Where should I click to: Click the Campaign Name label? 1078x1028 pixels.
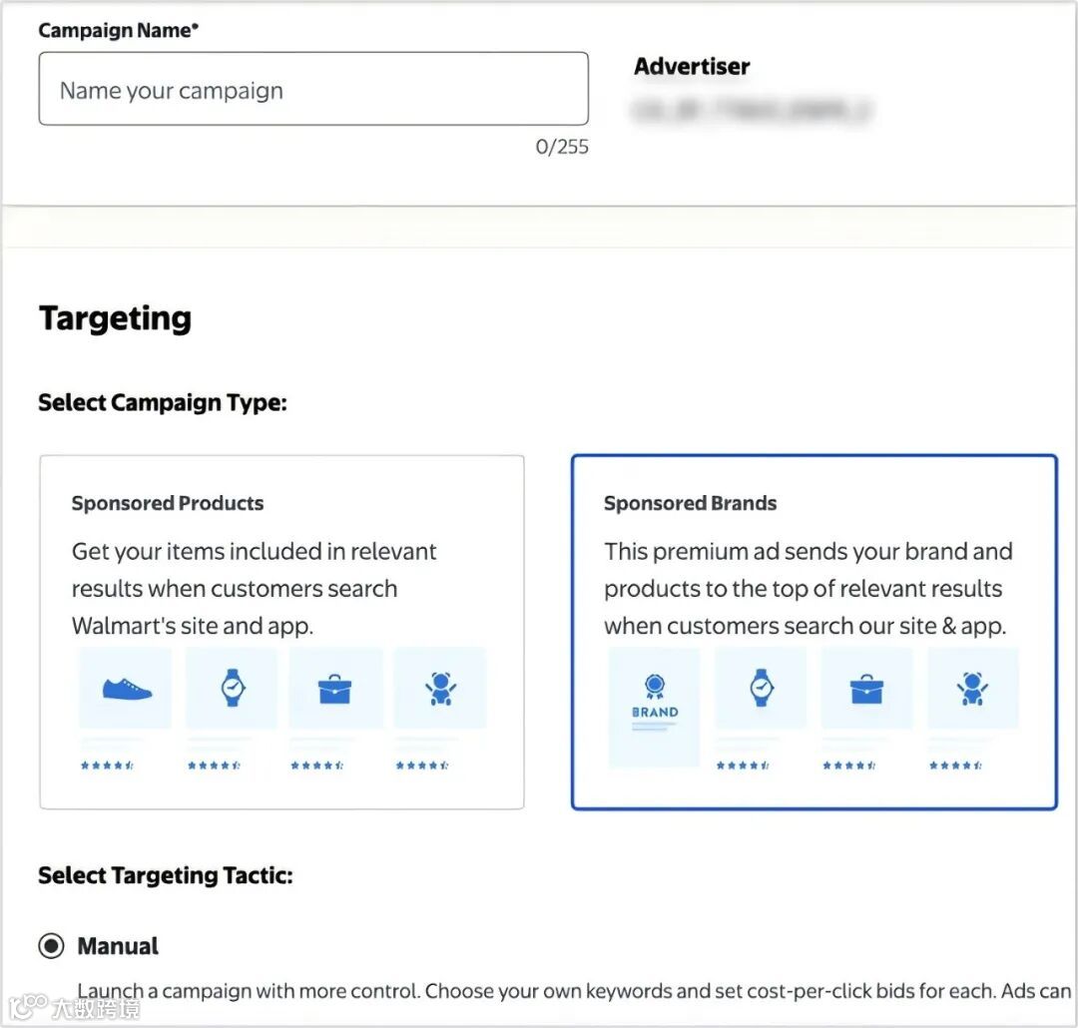[119, 30]
